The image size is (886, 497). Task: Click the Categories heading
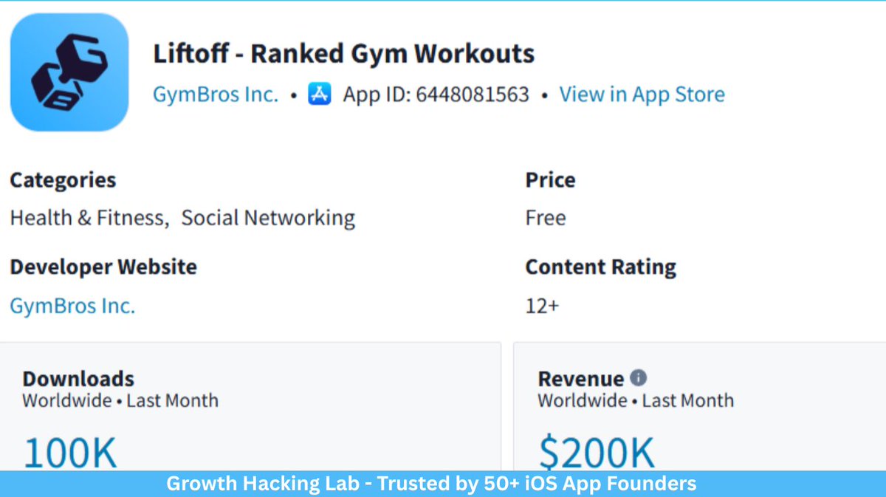tap(63, 180)
